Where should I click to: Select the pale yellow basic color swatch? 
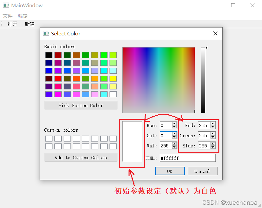pyautogui.click(x=113, y=86)
